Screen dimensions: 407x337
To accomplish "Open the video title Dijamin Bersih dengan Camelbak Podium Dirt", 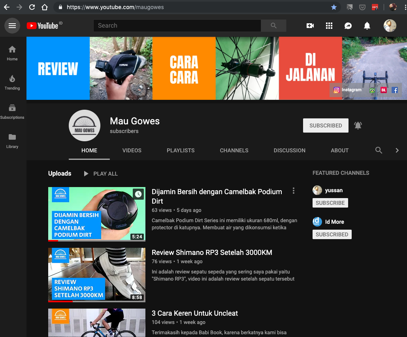I will [x=217, y=196].
